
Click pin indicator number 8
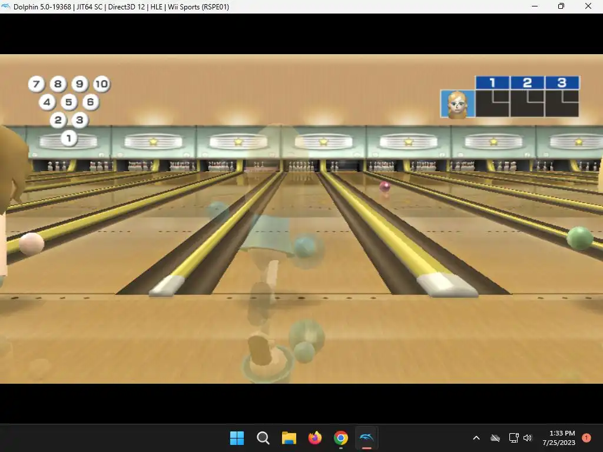(x=58, y=84)
